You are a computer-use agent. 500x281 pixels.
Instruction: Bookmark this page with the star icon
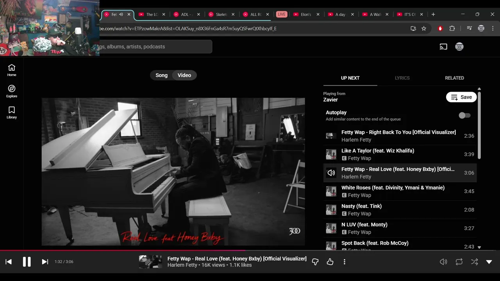tap(424, 28)
